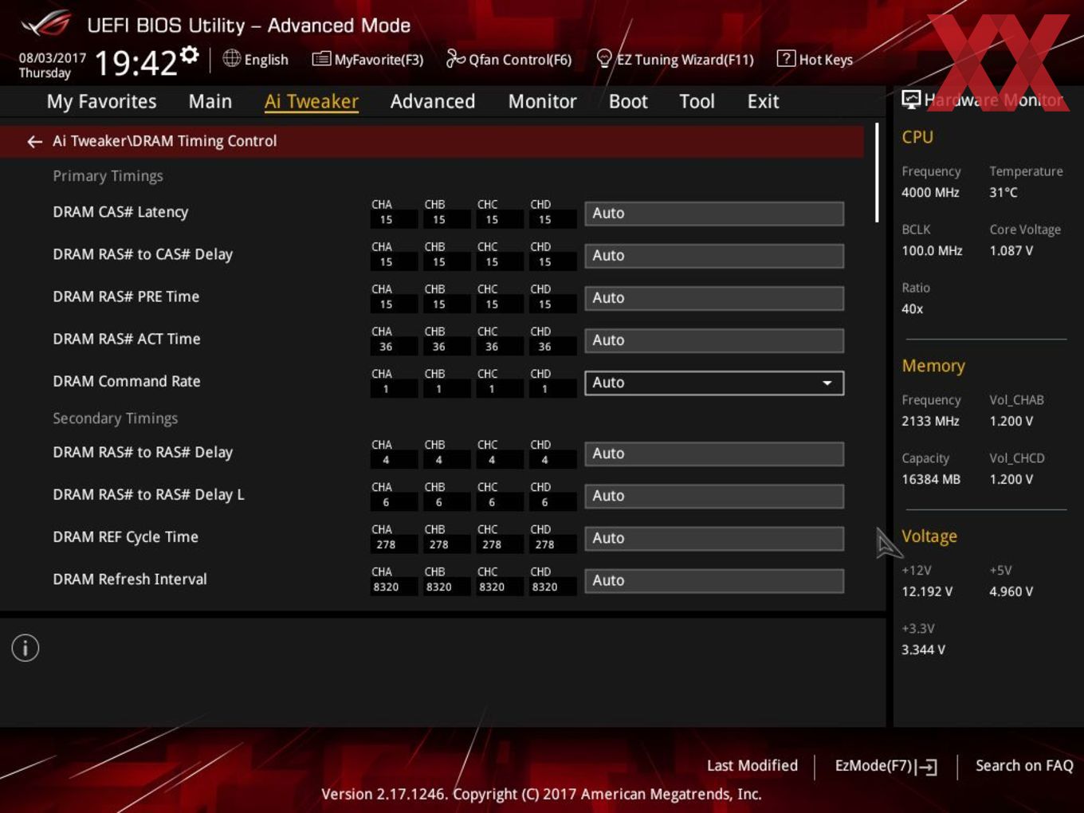This screenshot has width=1084, height=813.
Task: Expand DRAM Command Rate dropdown arrow
Action: click(827, 383)
